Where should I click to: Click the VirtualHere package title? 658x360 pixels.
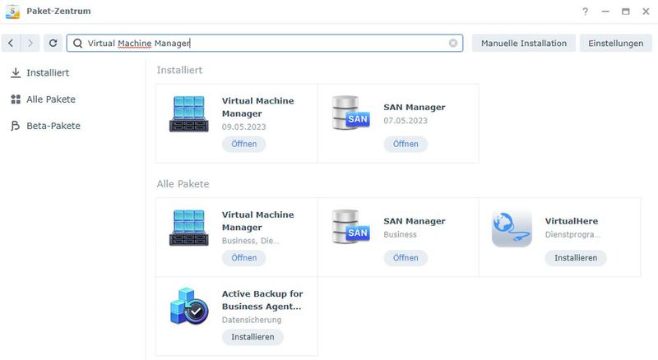572,221
